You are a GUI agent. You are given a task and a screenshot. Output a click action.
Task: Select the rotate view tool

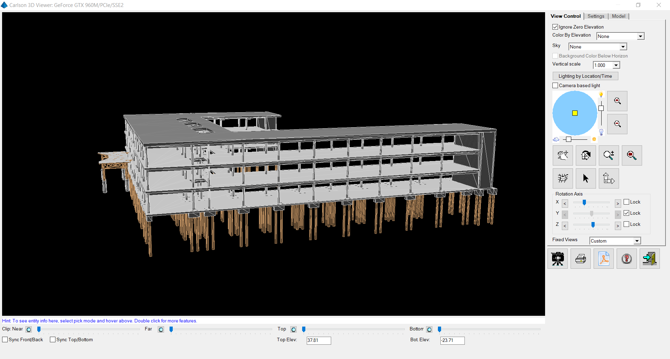click(x=586, y=155)
